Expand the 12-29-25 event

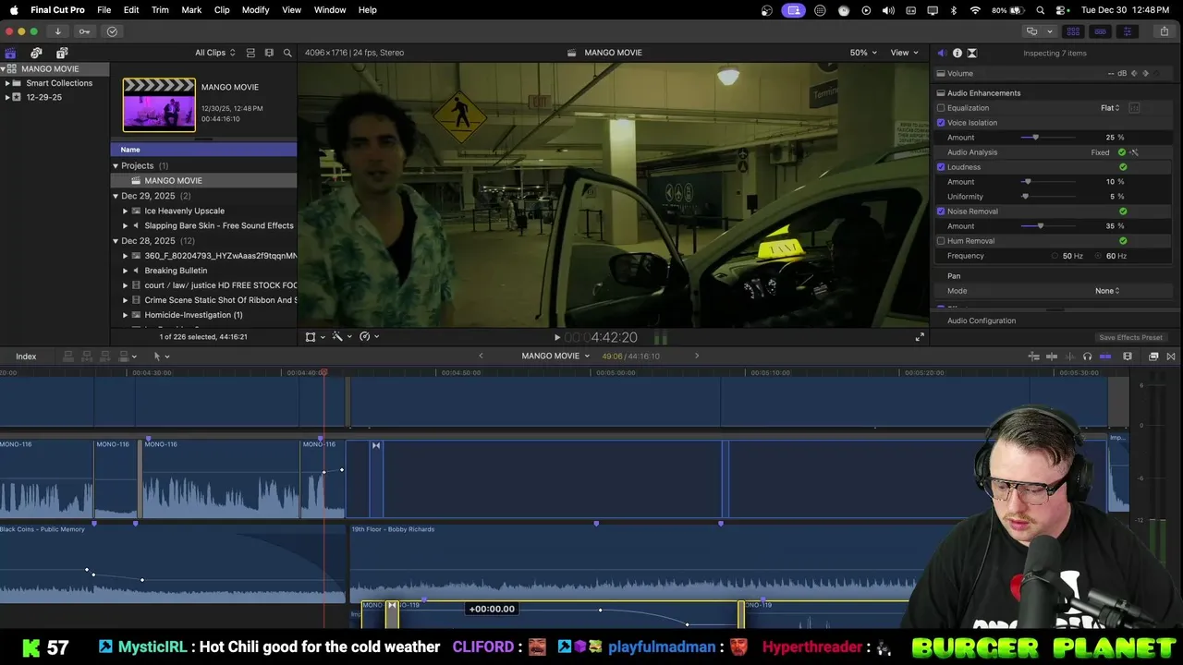[7, 97]
